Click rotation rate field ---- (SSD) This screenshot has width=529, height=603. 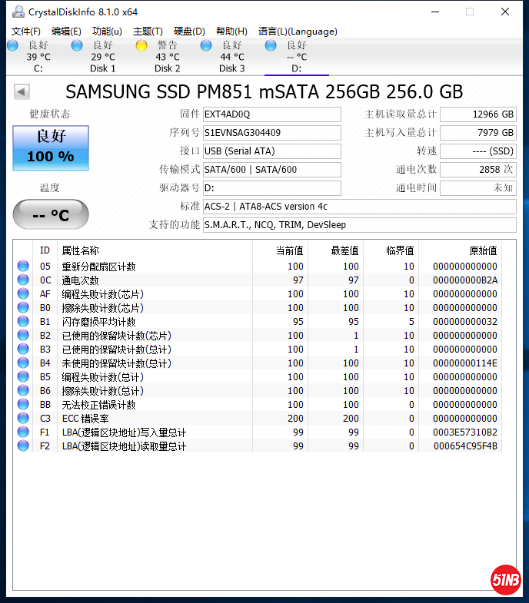coord(478,151)
